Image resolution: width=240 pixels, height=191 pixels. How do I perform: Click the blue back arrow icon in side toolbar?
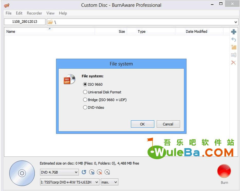point(234,40)
